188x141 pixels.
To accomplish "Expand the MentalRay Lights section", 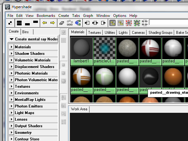I will click(x=12, y=100).
